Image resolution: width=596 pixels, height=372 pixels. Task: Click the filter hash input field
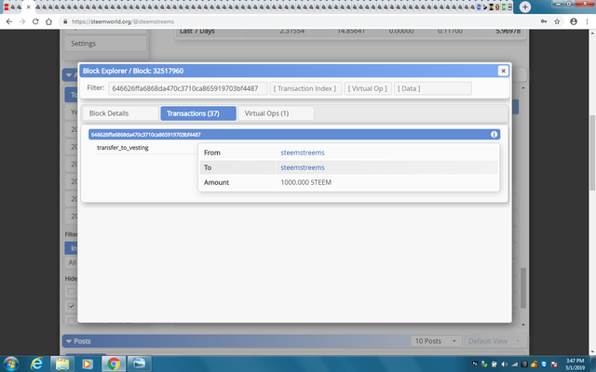coord(188,88)
